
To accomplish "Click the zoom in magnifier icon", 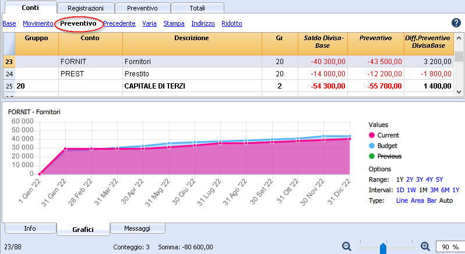I will tap(425, 246).
